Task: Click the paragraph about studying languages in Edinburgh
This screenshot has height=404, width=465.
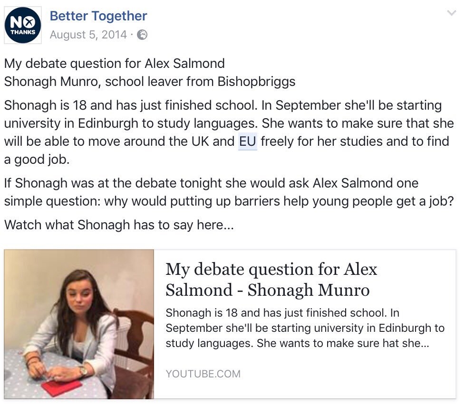Action: tap(229, 132)
